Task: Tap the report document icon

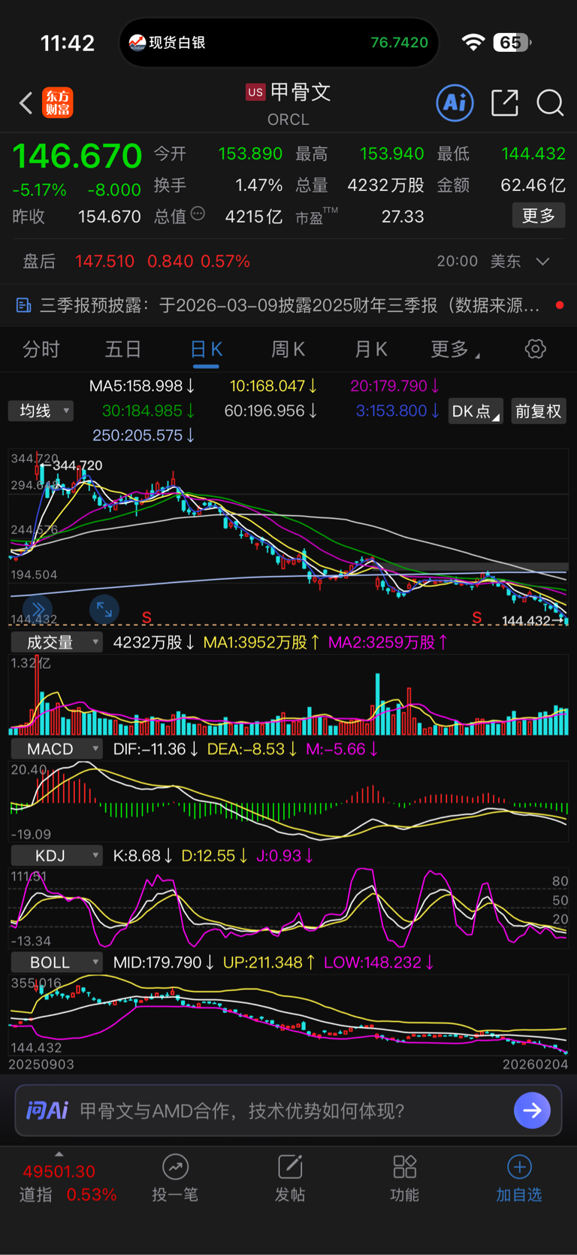Action: point(23,305)
